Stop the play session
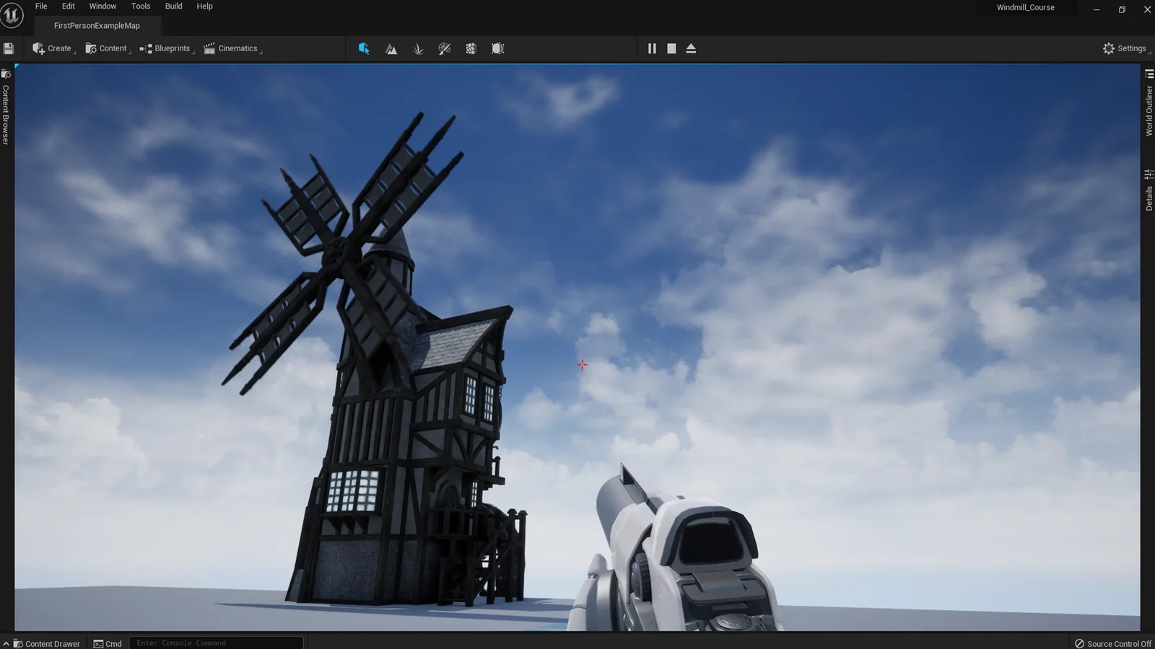The width and height of the screenshot is (1155, 649). 671,48
